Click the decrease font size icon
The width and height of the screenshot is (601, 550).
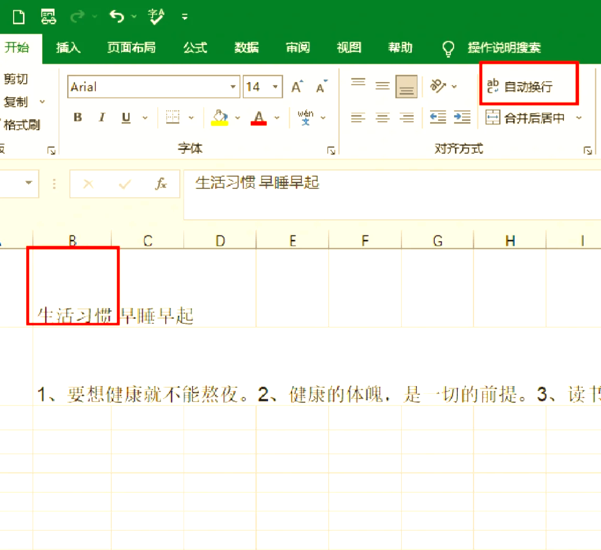(x=321, y=87)
